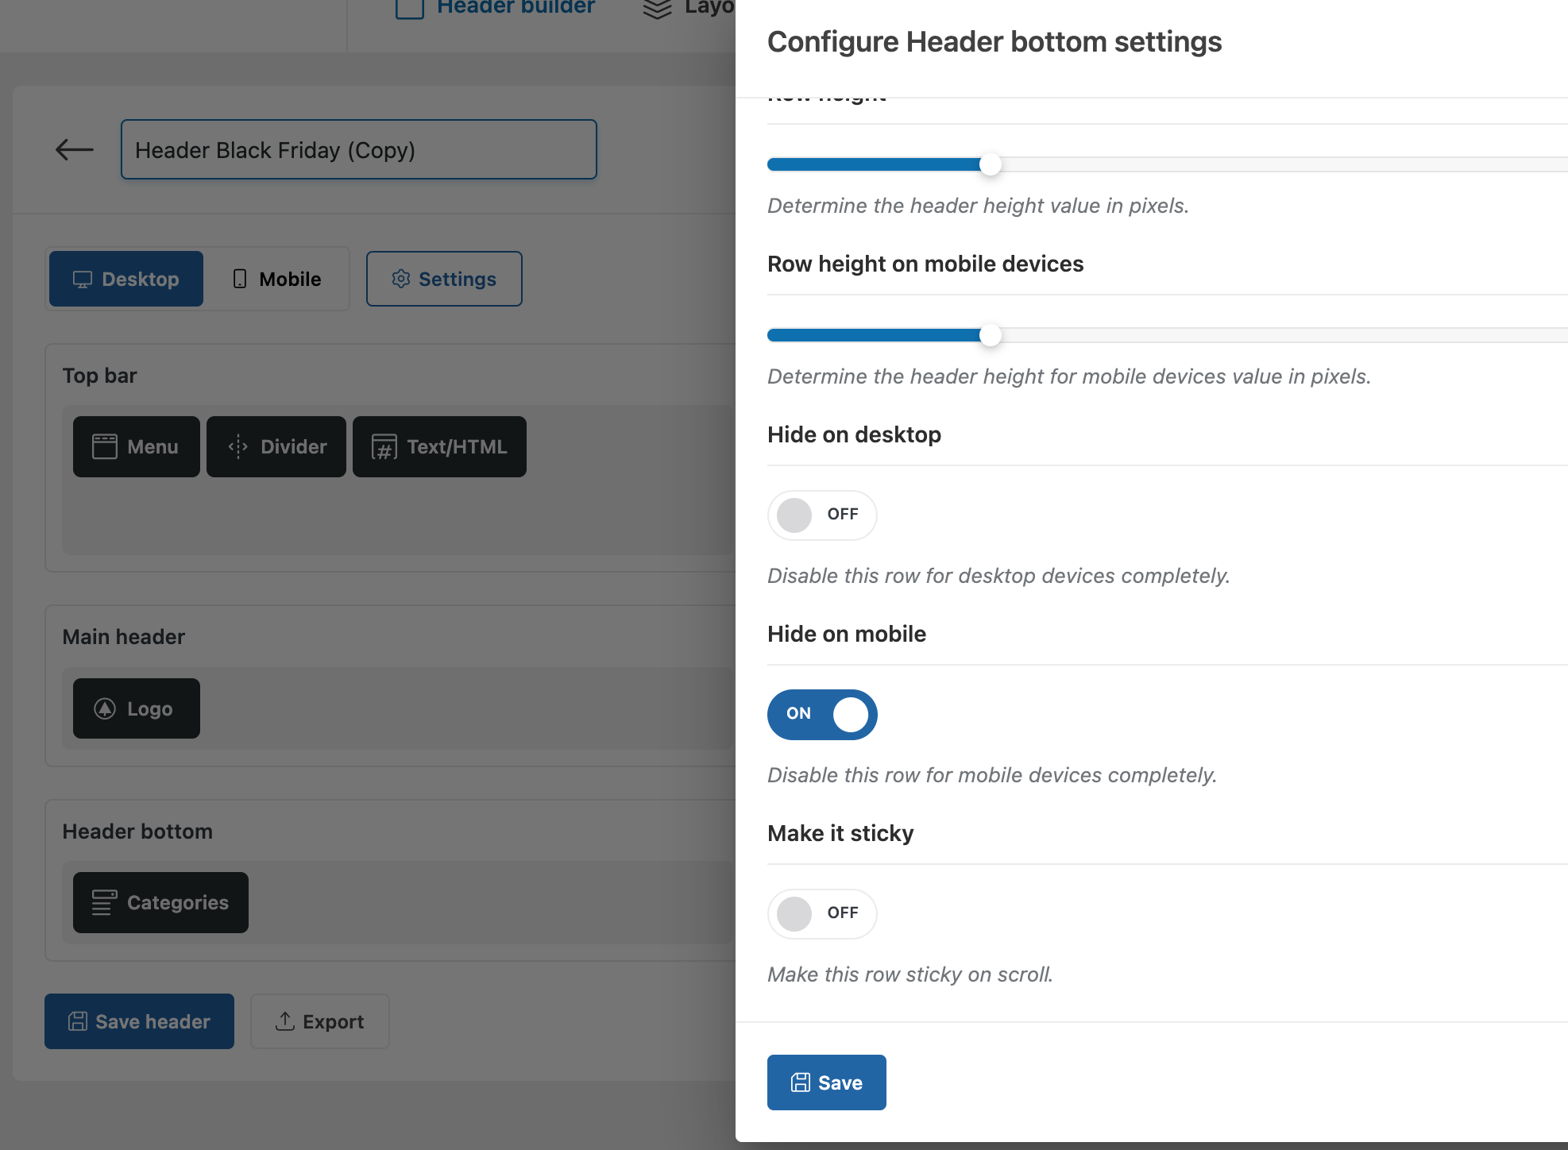
Task: Switch to the Desktop tab
Action: click(126, 279)
